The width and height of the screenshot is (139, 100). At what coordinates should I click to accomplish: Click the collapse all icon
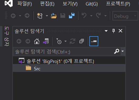pos(81,41)
